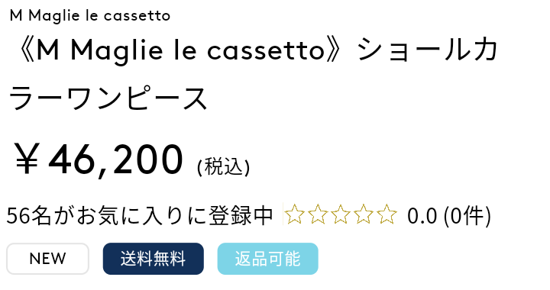Click the ショールカ part of the title

(x=427, y=50)
